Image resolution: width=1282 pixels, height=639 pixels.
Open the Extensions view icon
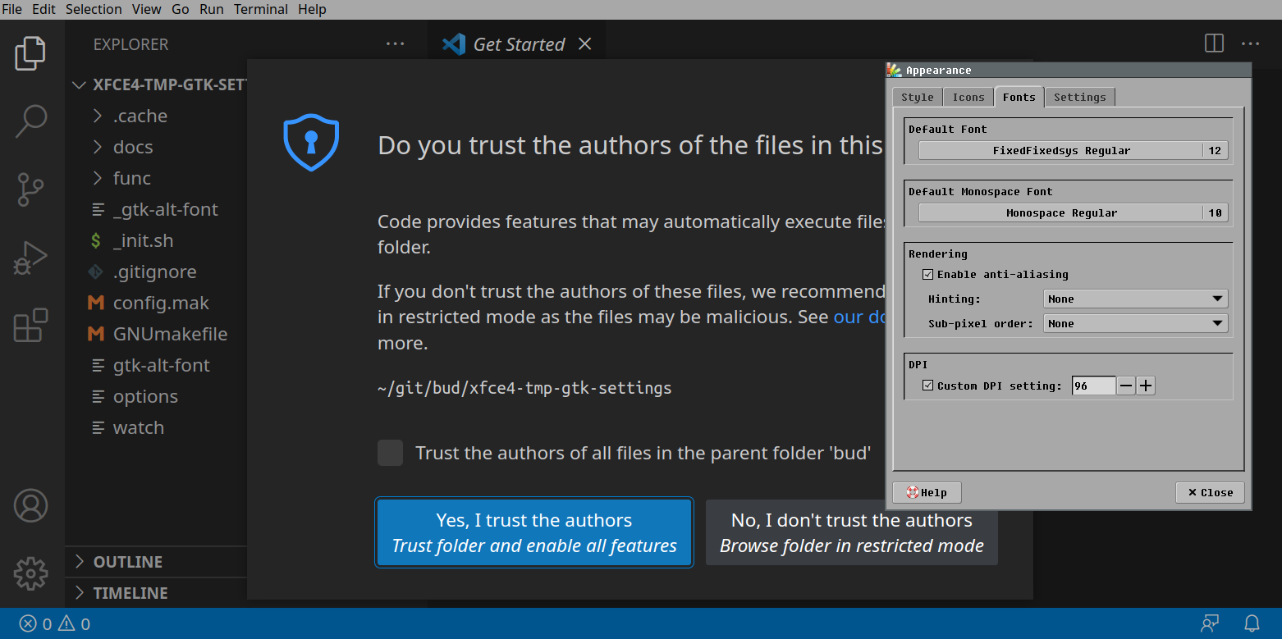point(30,326)
